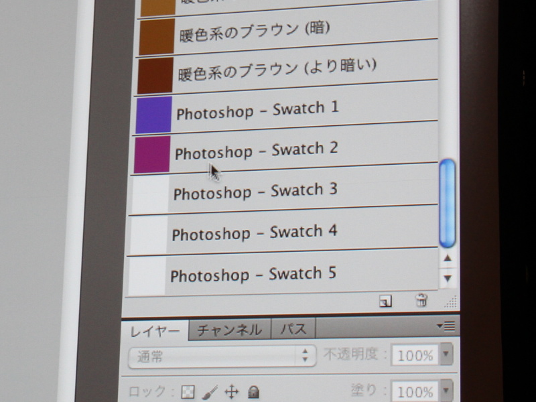This screenshot has width=536, height=402.
Task: Open the blending mode dropdown showing 通常
Action: click(x=221, y=356)
